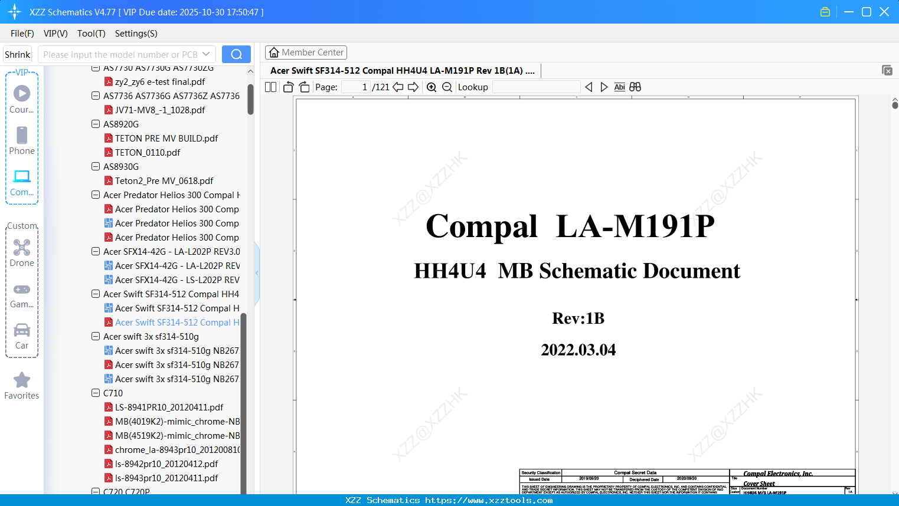
Task: Open the Member Center
Action: [306, 52]
